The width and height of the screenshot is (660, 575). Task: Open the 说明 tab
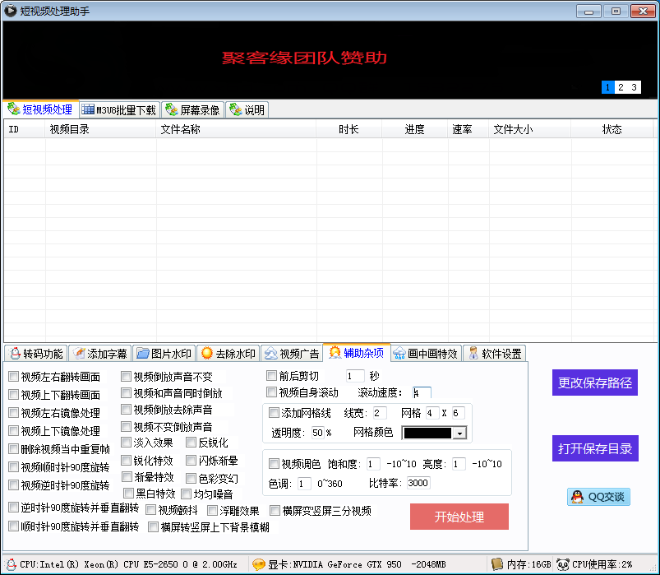pos(247,110)
